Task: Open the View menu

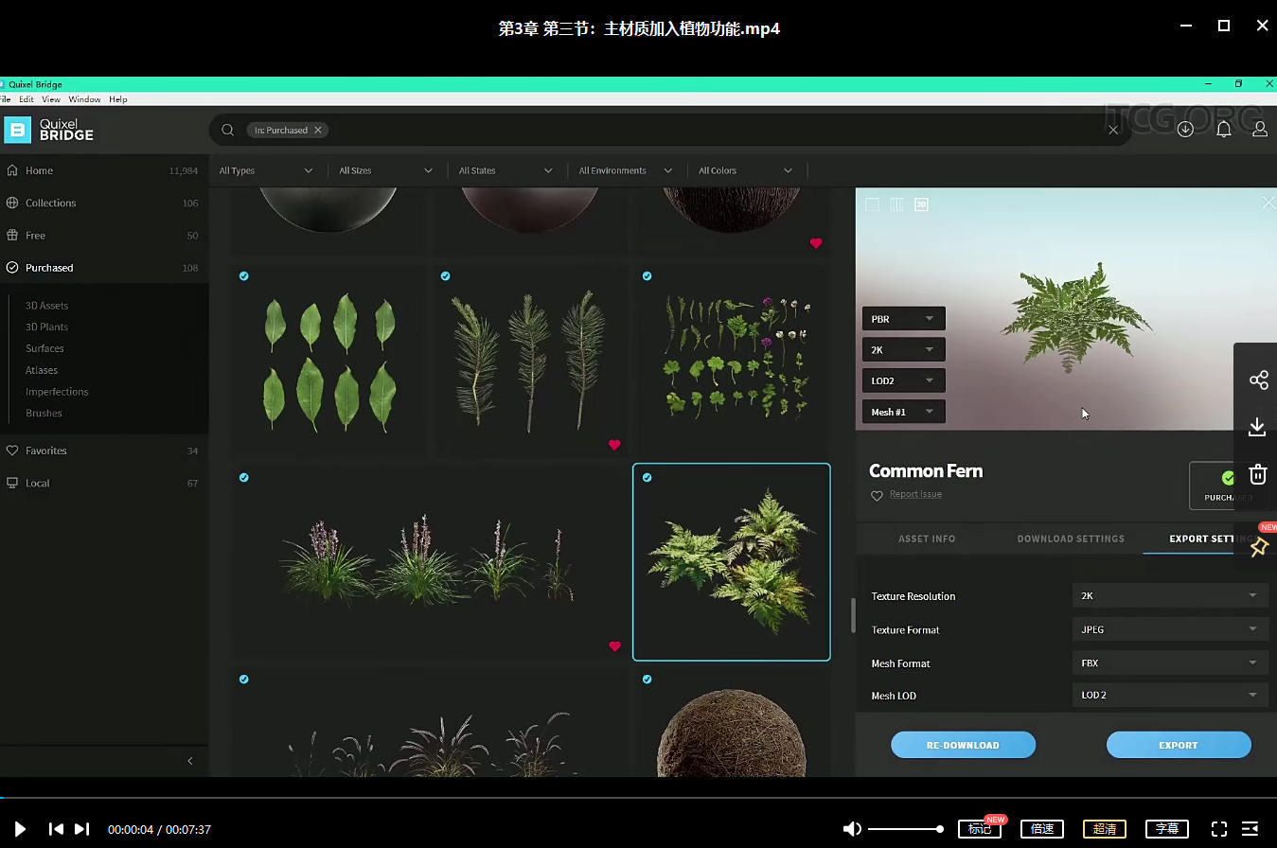Action: [51, 99]
